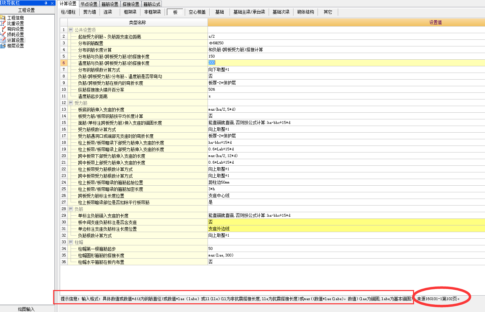Collapse the 公共设置项 group
Screen dimensions: 485x312
click(x=71, y=30)
